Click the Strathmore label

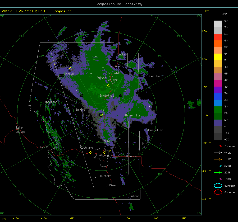coord(129,156)
